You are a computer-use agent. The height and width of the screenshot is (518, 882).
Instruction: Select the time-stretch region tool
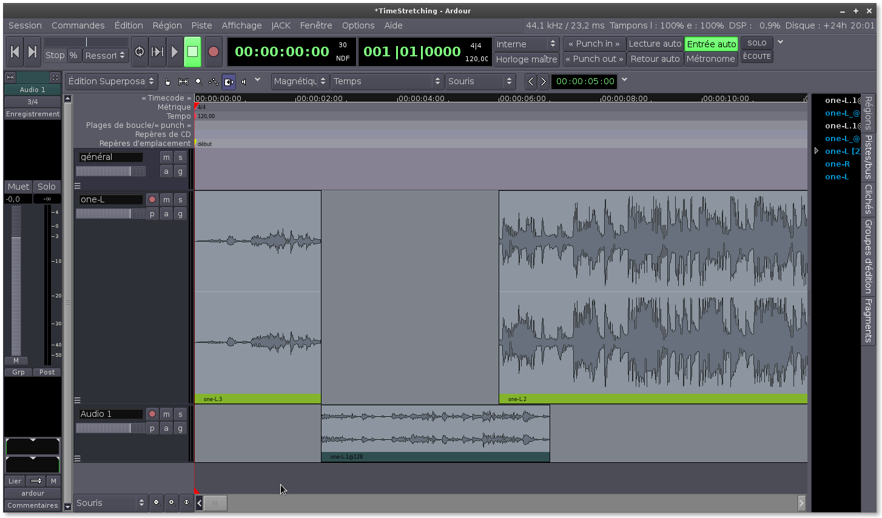[229, 82]
